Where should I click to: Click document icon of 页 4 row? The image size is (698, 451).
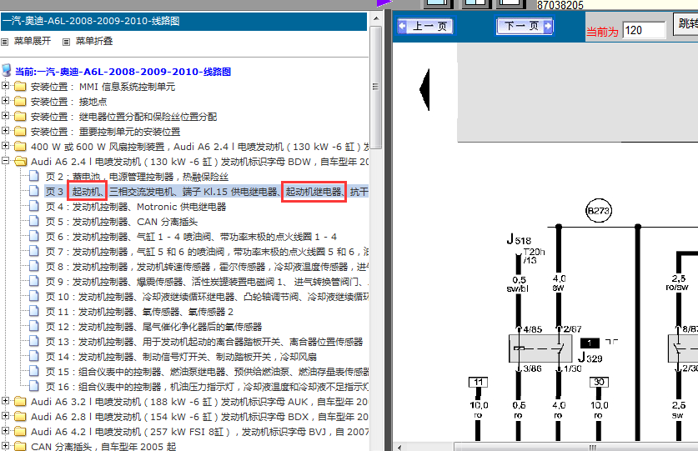[34, 206]
